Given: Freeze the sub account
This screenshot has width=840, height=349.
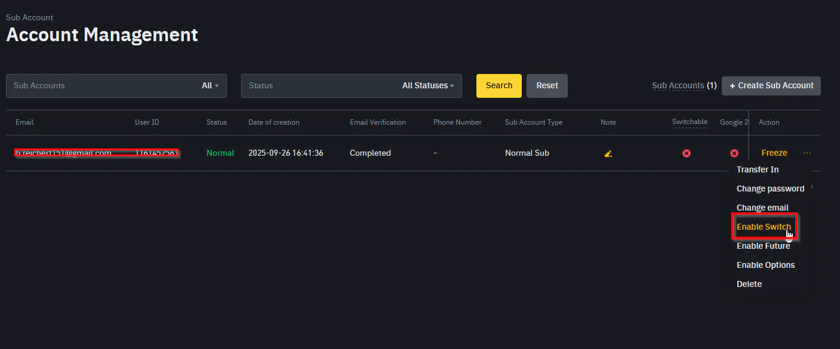Looking at the screenshot, I should [774, 153].
